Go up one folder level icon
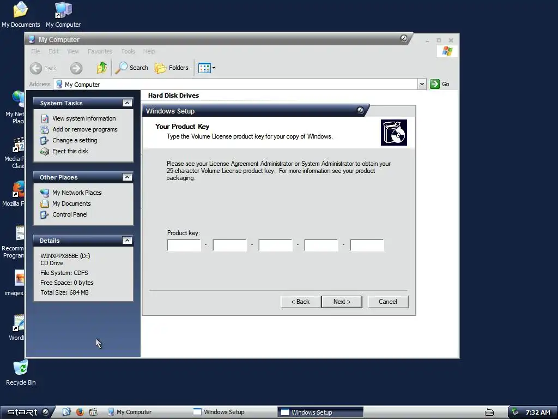Viewport: 558px width, 419px height. coord(102,67)
